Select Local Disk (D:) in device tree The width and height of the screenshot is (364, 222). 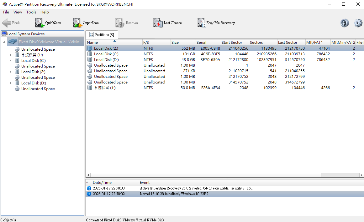(x=34, y=83)
